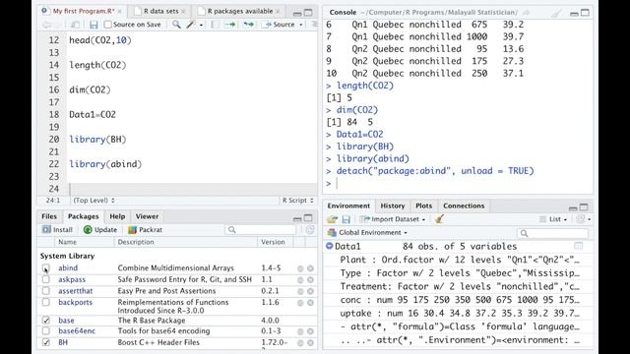Remove the base64enc package
The height and width of the screenshot is (354, 630).
(310, 331)
